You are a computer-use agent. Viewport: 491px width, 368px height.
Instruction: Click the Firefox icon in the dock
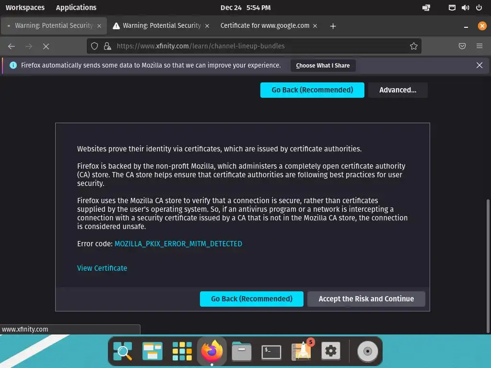[211, 351]
